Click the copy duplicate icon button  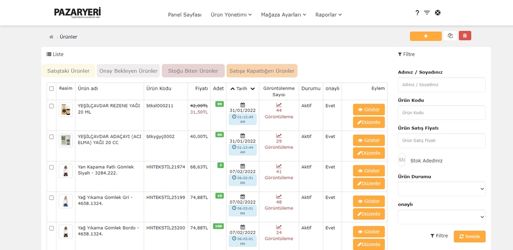pyautogui.click(x=450, y=36)
